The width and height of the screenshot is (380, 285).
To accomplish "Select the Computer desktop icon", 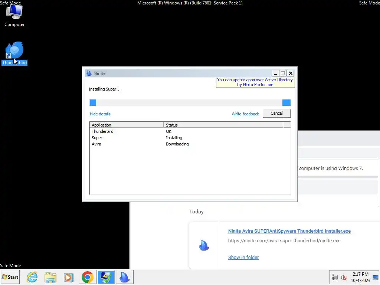I will point(14,15).
